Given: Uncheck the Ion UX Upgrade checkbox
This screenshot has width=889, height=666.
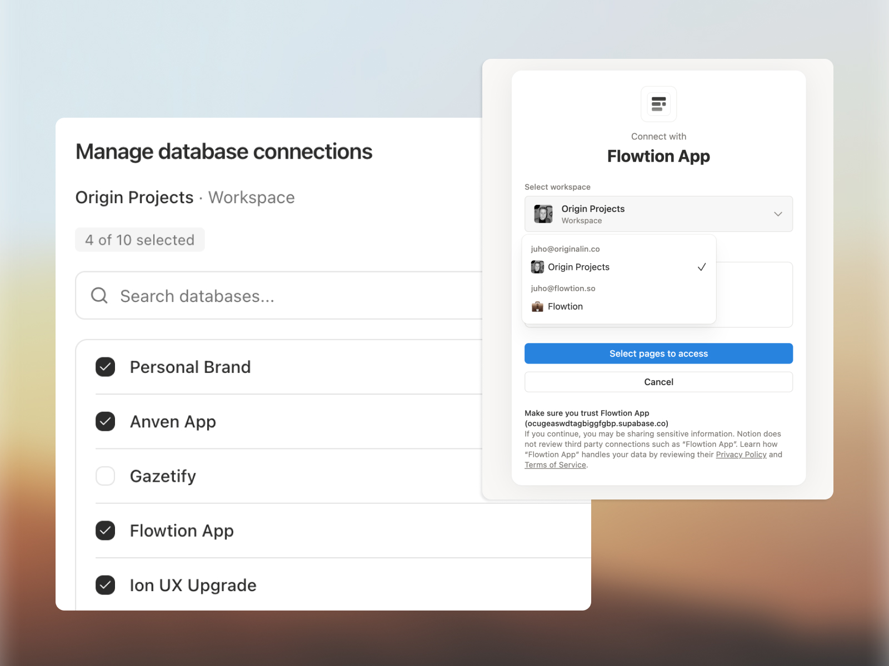Looking at the screenshot, I should point(106,585).
